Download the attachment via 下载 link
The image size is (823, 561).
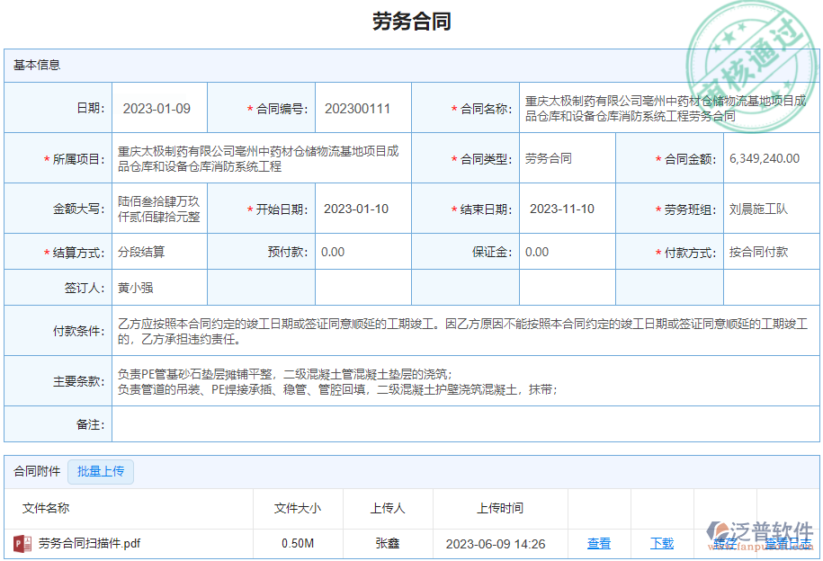663,545
